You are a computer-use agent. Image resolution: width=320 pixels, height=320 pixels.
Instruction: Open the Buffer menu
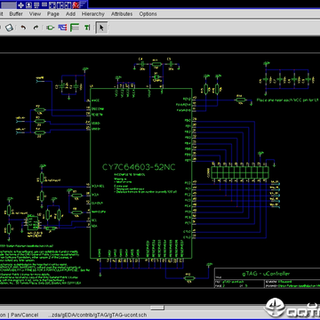[x=16, y=14]
